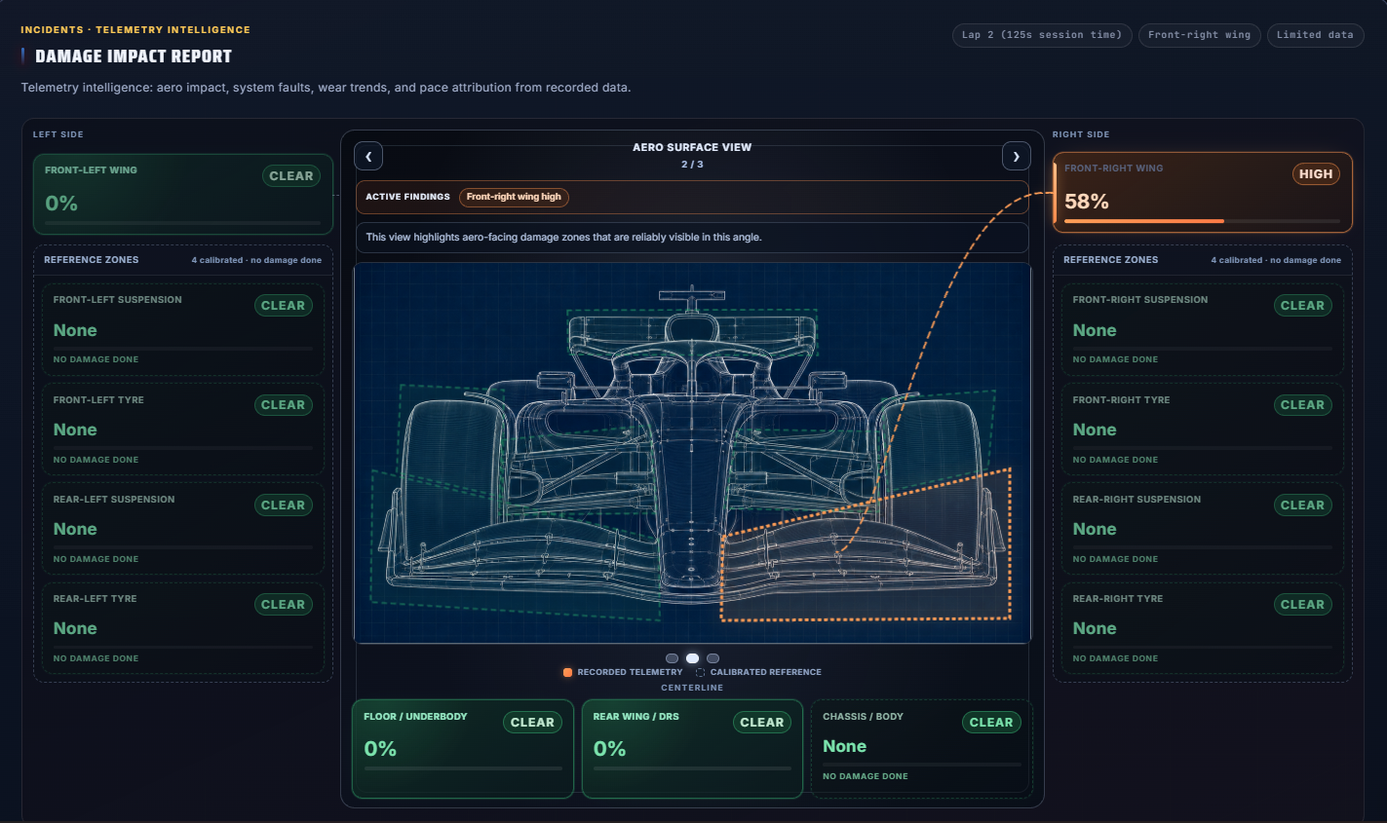1387x823 pixels.
Task: Open the Front-Right Wing damage card
Action: click(1203, 192)
